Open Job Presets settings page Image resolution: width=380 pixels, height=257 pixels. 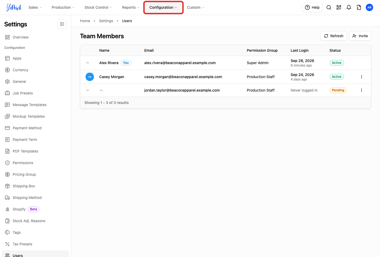pyautogui.click(x=35, y=93)
